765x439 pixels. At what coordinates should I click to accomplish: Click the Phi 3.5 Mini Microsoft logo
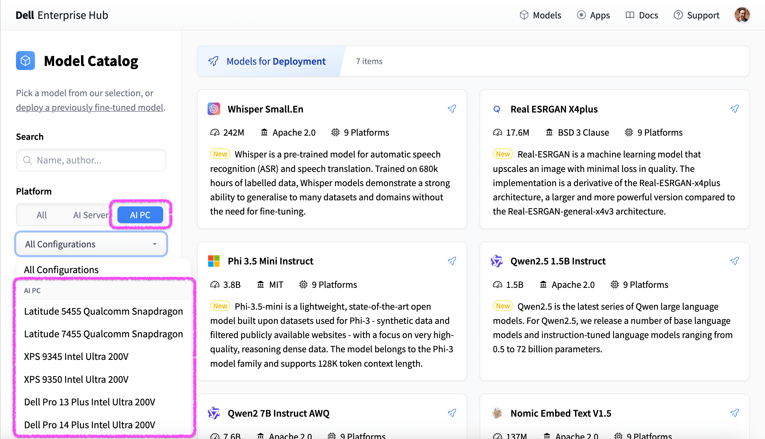(214, 261)
